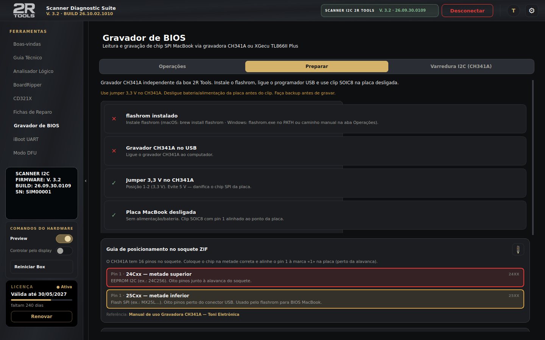545x340 pixels.
Task: Click the red X beside Gravador CH341A no USB
Action: click(x=114, y=151)
